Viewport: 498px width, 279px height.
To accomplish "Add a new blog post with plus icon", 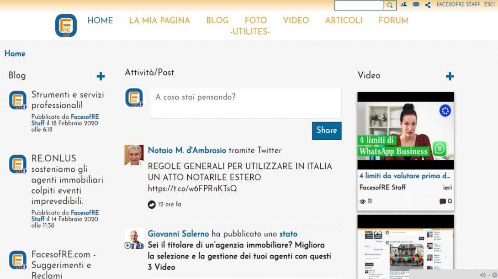I will coord(101,76).
